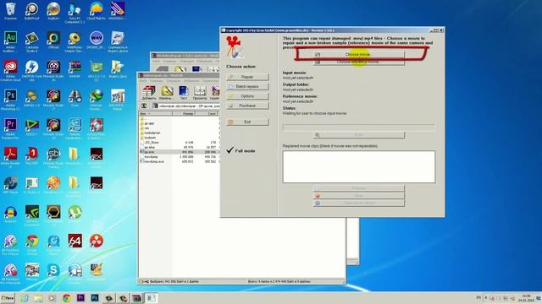Image resolution: width=542 pixels, height=304 pixels.
Task: Click the Cloud Mail.Ru desktop icon
Action: (97, 11)
